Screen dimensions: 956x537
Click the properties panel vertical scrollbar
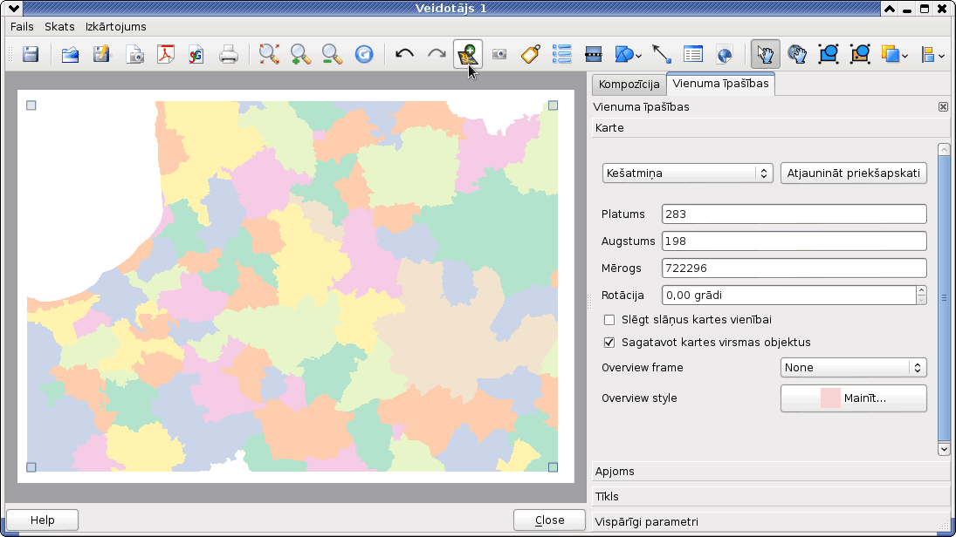[x=944, y=298]
